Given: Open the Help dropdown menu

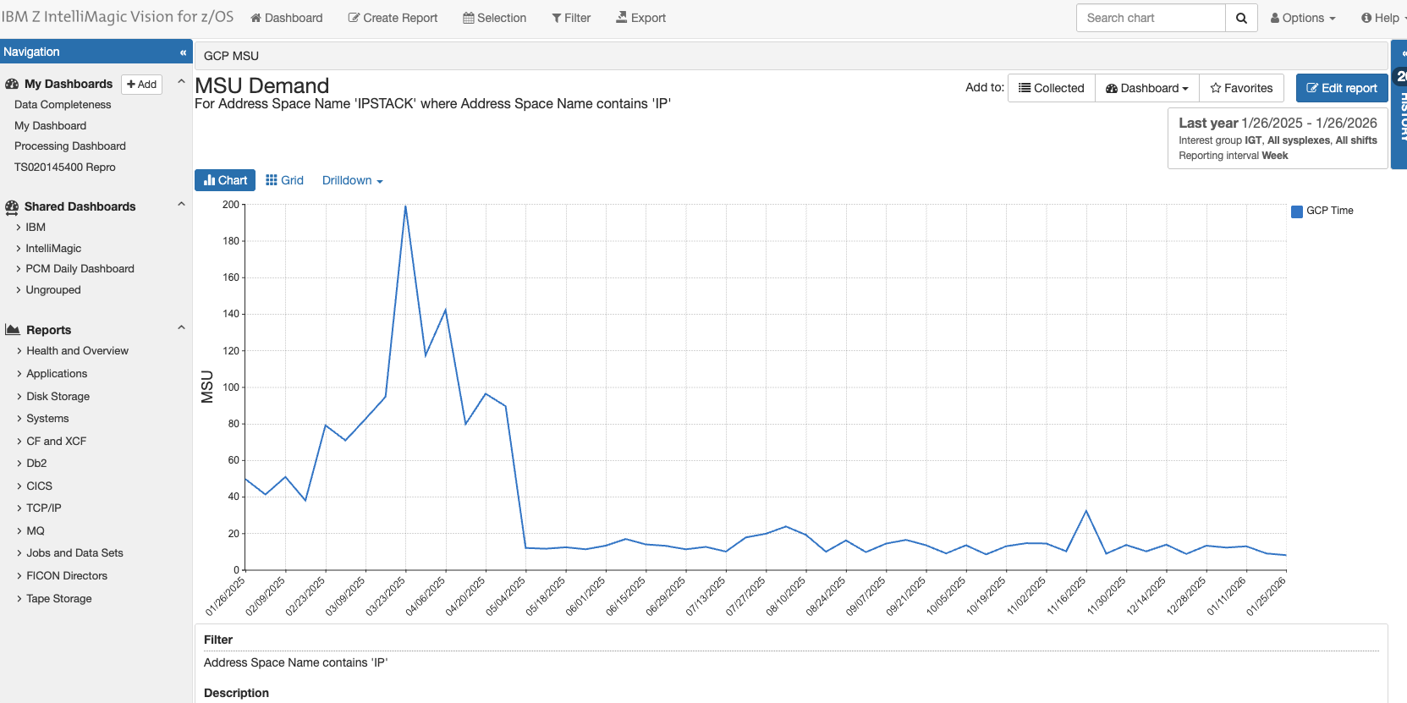Looking at the screenshot, I should point(1382,18).
